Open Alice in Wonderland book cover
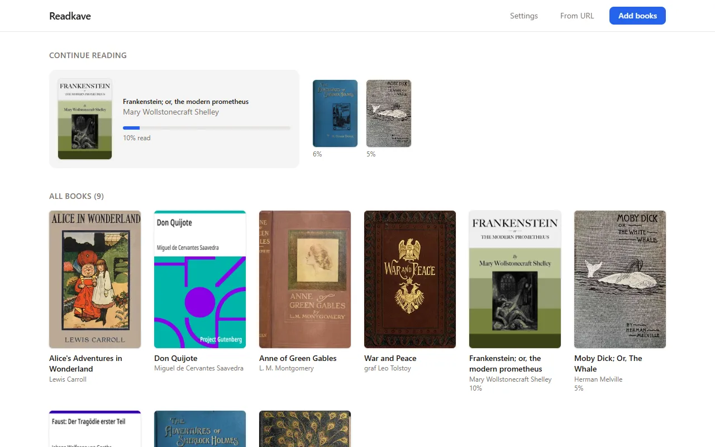The image size is (715, 447). [95, 279]
